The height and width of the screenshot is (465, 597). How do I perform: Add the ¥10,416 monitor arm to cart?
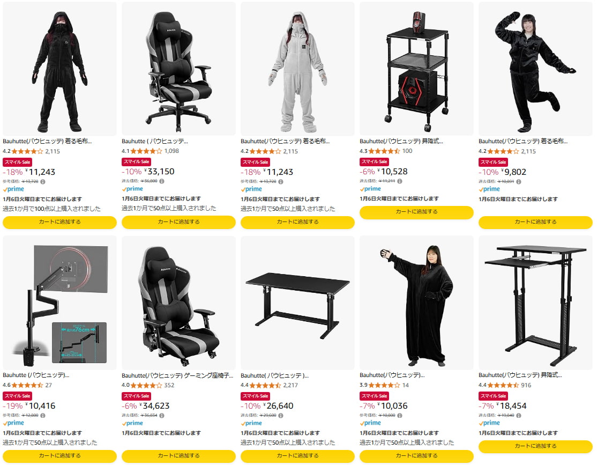[x=60, y=456]
